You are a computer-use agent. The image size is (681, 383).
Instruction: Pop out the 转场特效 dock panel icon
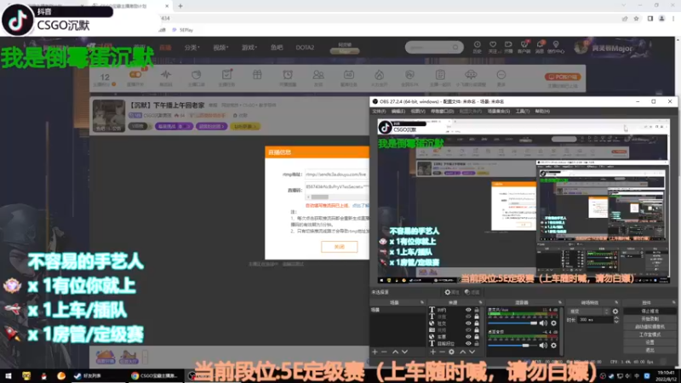(616, 302)
